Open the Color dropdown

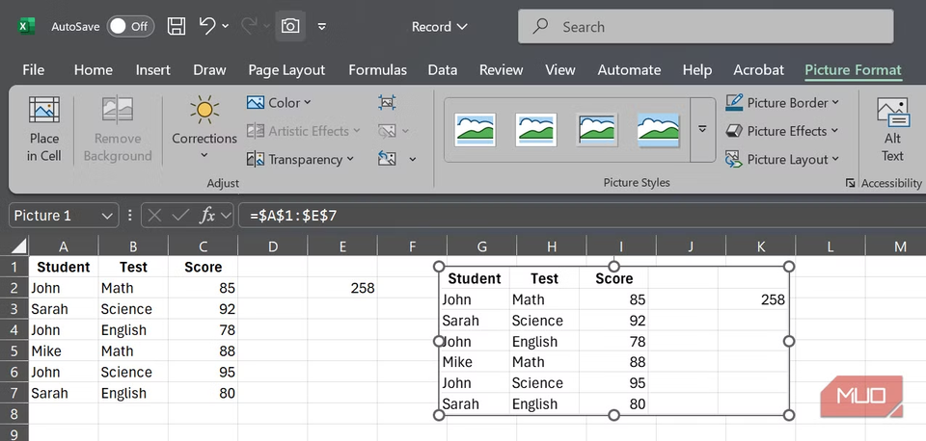(x=279, y=102)
